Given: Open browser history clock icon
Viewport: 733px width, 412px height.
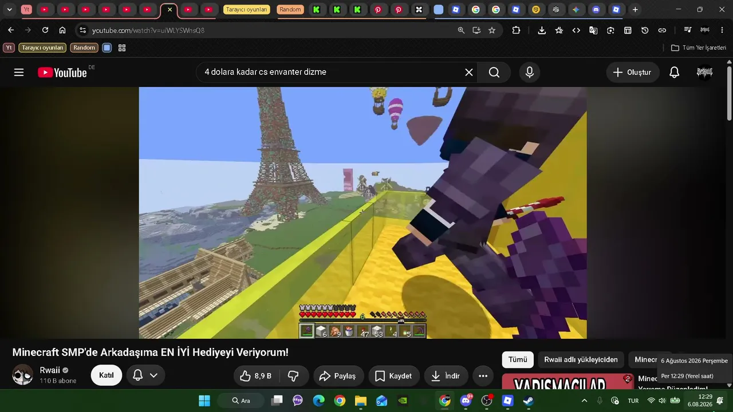Looking at the screenshot, I should [x=645, y=30].
